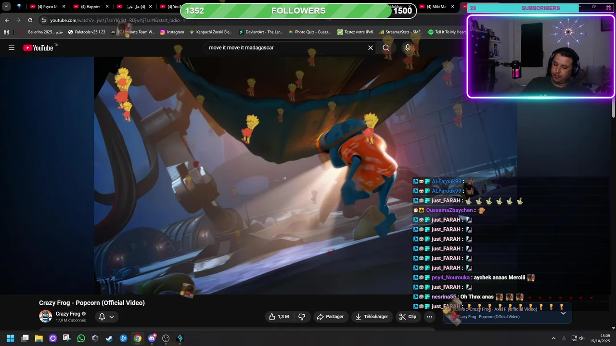The image size is (616, 346).
Task: Reload the page with the refresh icon
Action: [30, 20]
